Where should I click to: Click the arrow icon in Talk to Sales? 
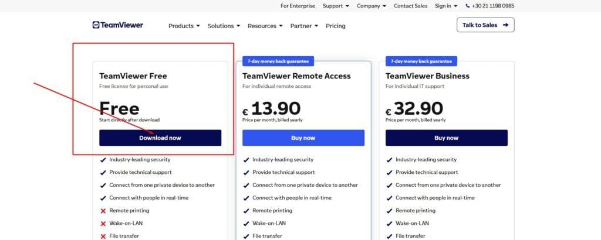tap(505, 25)
